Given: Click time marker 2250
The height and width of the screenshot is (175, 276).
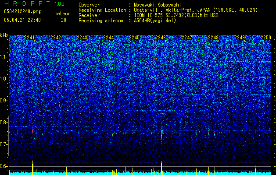Looking at the screenshot, I should point(266,38).
